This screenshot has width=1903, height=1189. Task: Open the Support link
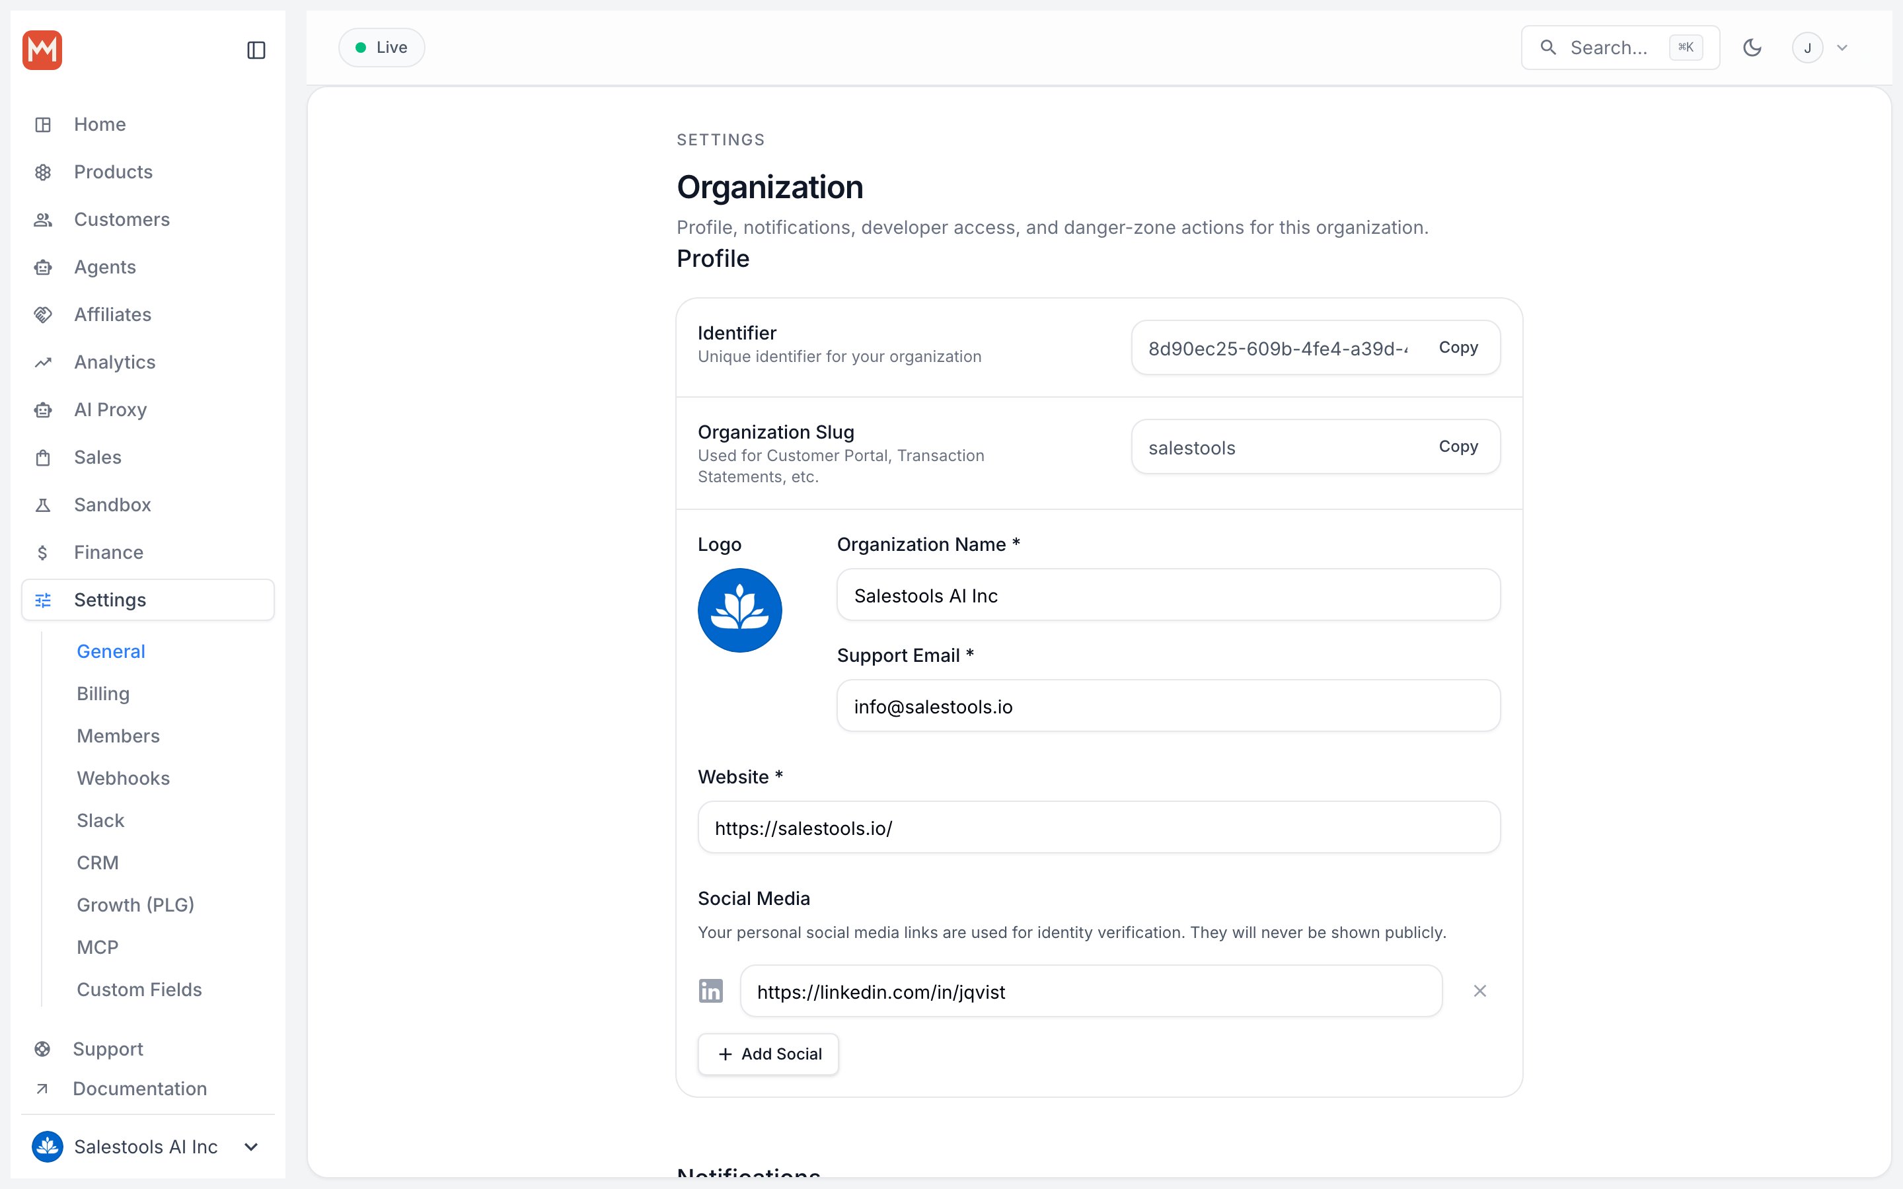(x=108, y=1049)
